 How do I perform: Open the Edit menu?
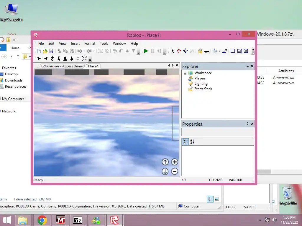(x=51, y=44)
